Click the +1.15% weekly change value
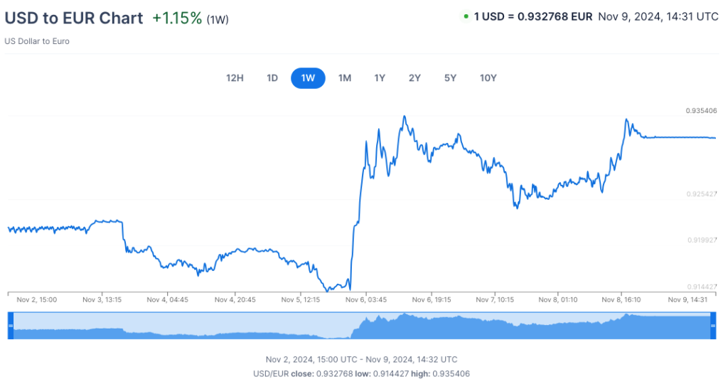728x384 pixels. point(177,18)
